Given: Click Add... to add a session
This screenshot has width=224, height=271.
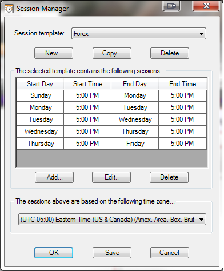Looking at the screenshot, I should coord(54,177).
